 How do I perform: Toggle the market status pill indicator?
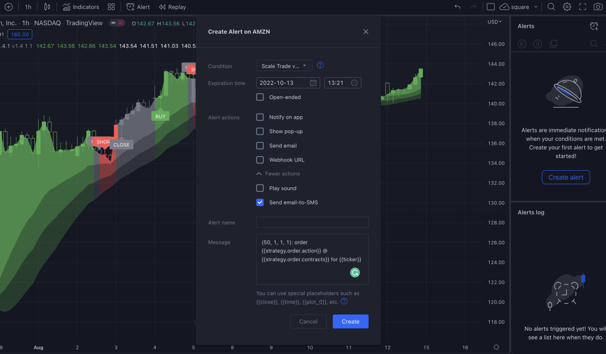coord(117,23)
